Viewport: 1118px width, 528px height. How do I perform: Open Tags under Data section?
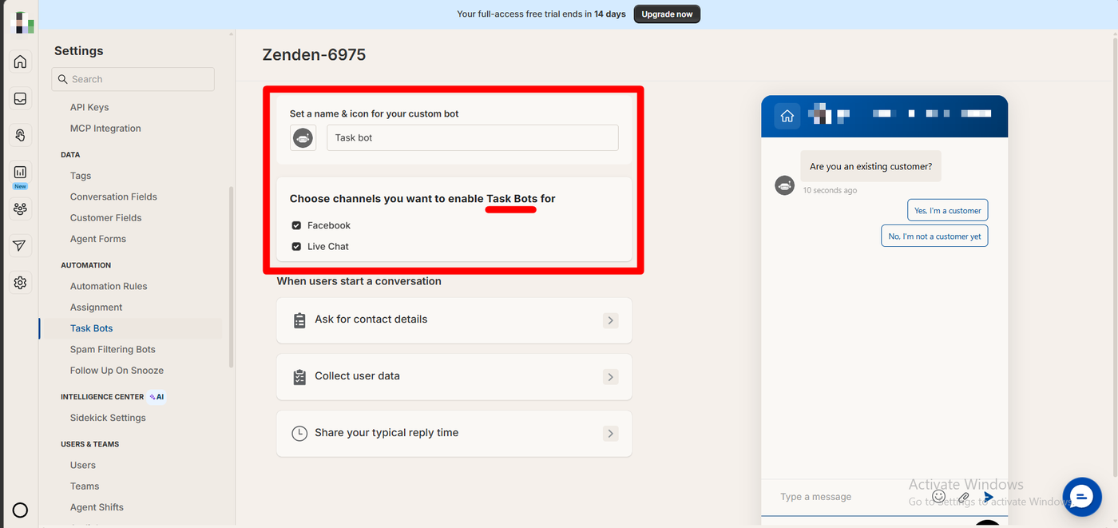click(81, 176)
